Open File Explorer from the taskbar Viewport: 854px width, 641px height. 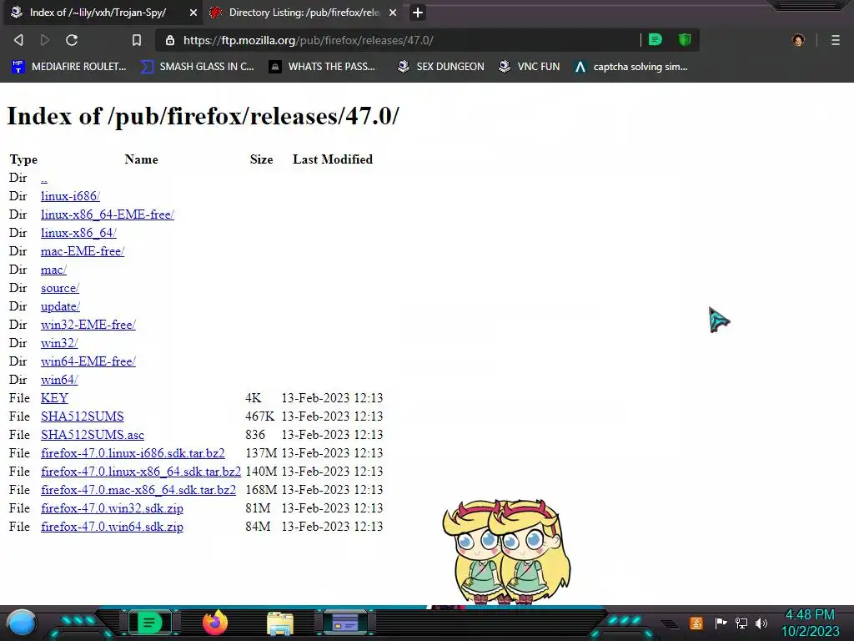pos(280,623)
